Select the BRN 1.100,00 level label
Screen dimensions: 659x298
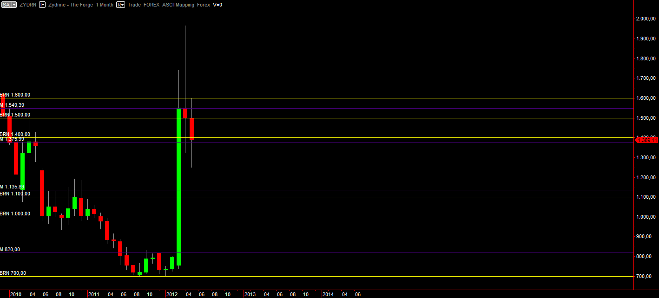coord(15,194)
